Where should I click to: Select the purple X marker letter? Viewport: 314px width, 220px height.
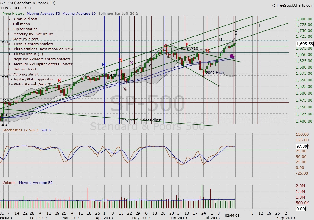[131, 63]
